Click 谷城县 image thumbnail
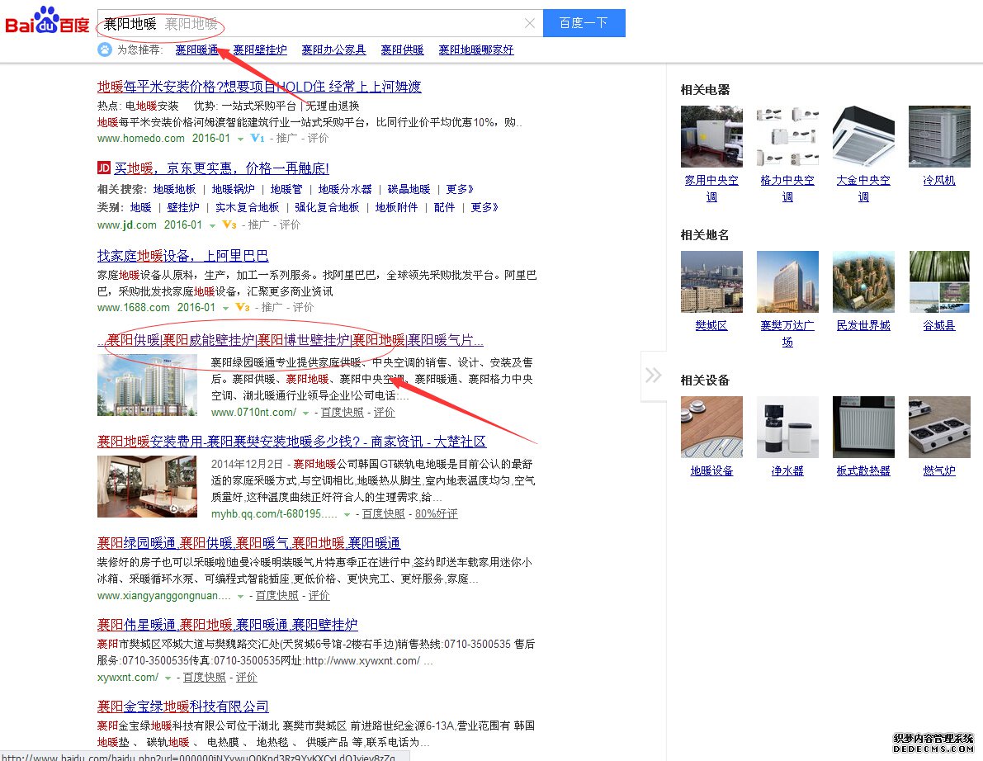The width and height of the screenshot is (983, 761). coord(939,281)
